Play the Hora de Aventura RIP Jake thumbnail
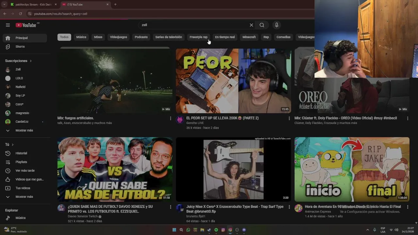This screenshot has height=235, width=418. tap(352, 169)
